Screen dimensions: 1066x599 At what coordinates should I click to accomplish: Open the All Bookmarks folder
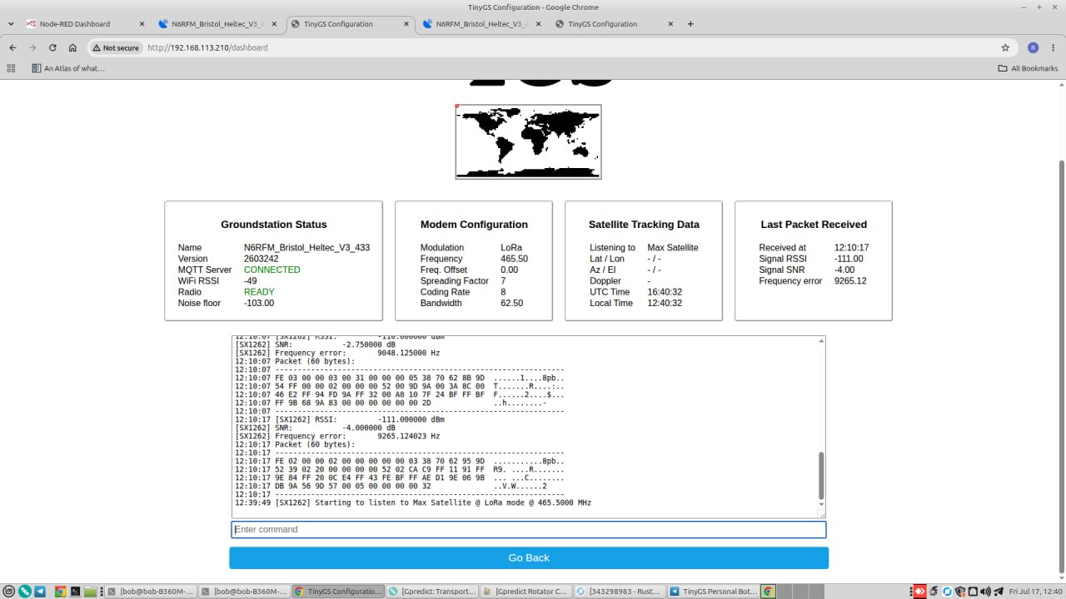click(x=1028, y=68)
